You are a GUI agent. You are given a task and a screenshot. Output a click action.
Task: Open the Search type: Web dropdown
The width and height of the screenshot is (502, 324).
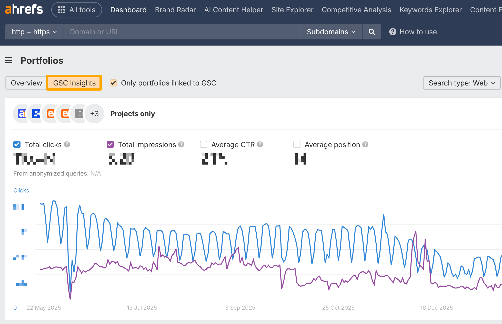[x=462, y=83]
